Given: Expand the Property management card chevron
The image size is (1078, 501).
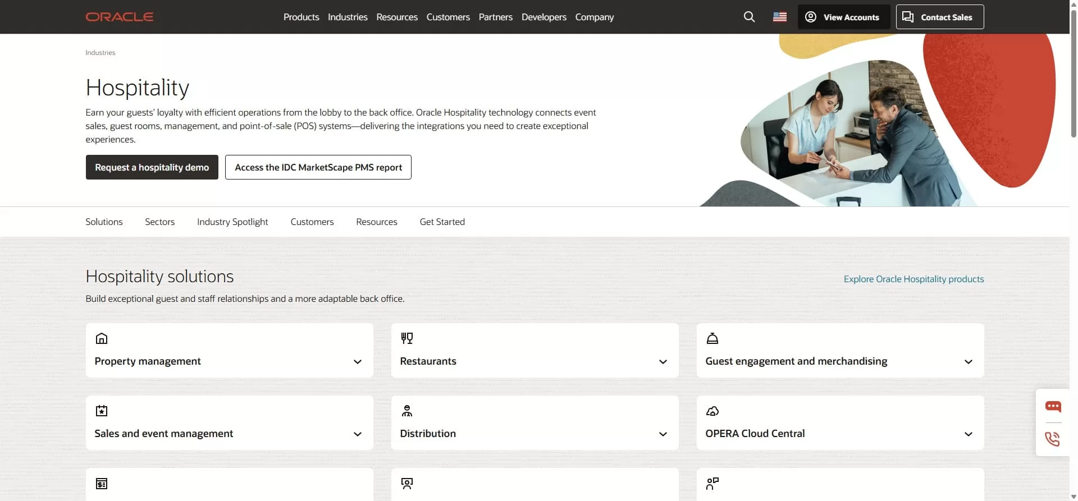Looking at the screenshot, I should (358, 362).
